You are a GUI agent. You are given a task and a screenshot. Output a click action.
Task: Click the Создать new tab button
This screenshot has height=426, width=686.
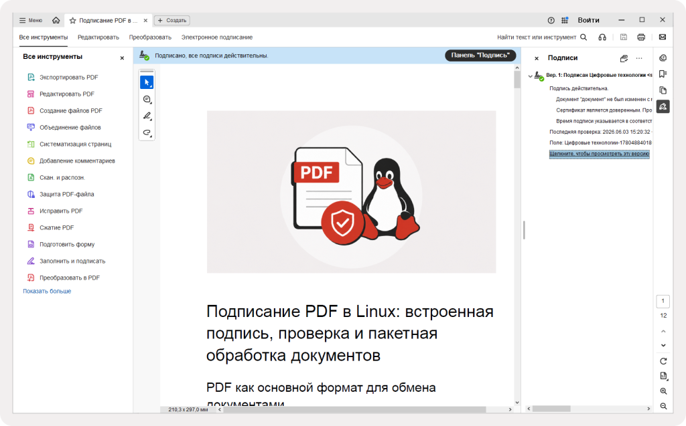172,21
